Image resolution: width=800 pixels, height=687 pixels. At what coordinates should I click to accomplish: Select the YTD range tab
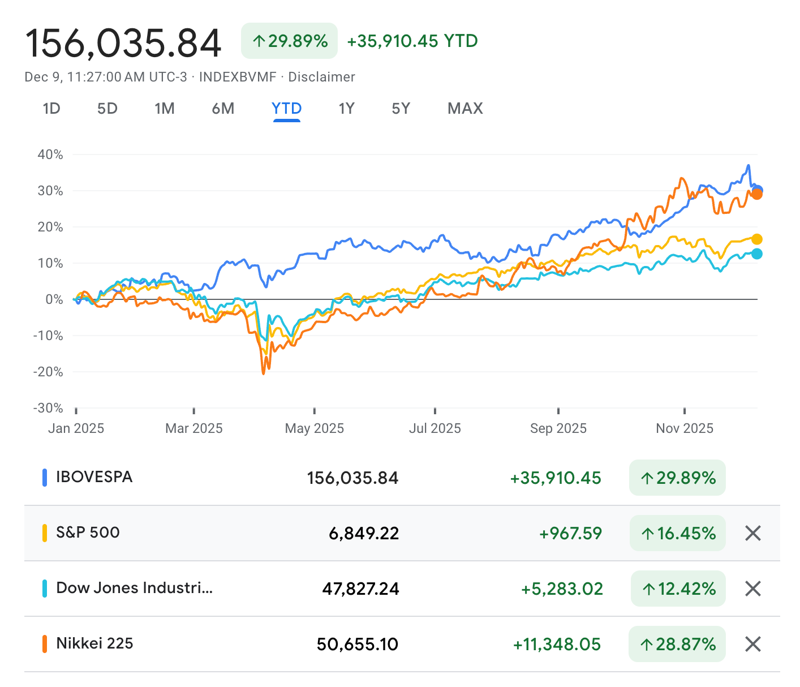[x=287, y=109]
